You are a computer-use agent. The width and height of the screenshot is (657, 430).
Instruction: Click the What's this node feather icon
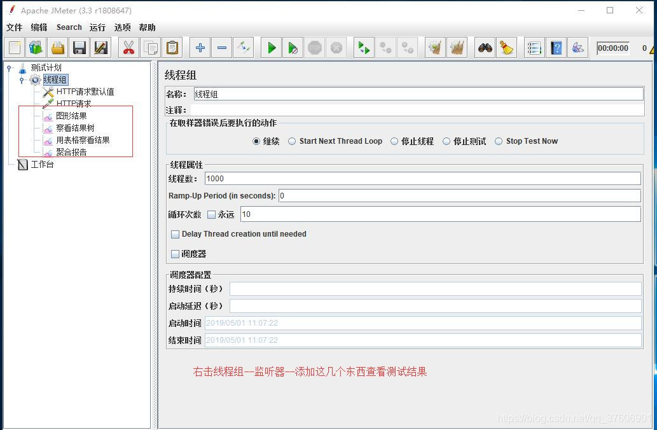577,48
